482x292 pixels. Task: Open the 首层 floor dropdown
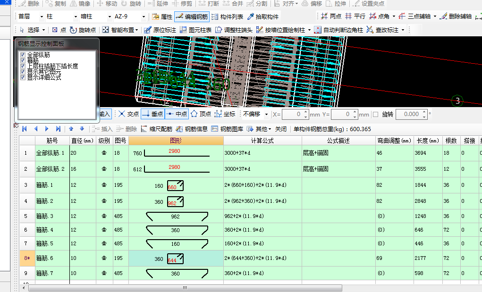pos(42,17)
